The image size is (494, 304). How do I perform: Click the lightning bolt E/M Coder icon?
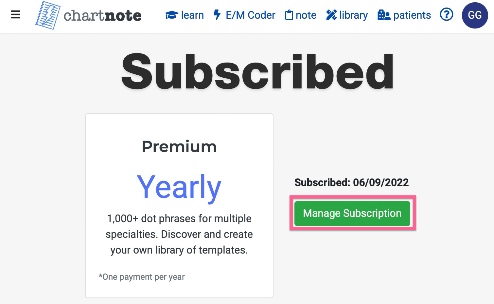tap(217, 15)
